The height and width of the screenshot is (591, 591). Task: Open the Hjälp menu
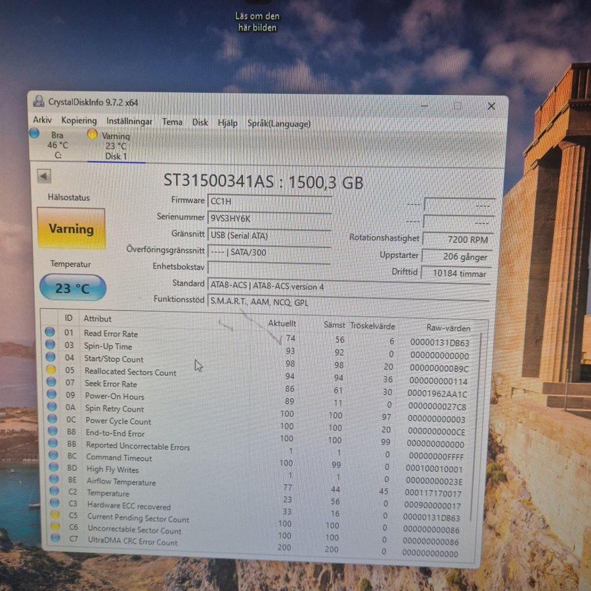click(228, 123)
